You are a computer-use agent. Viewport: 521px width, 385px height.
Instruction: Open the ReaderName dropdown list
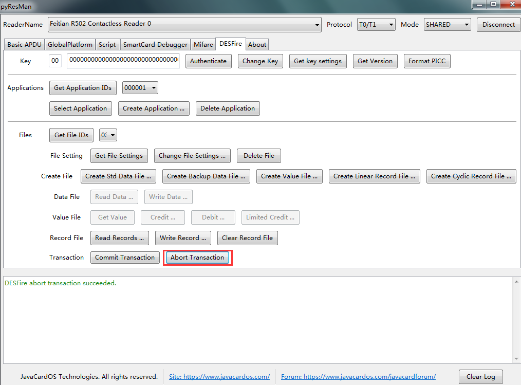pyautogui.click(x=184, y=25)
